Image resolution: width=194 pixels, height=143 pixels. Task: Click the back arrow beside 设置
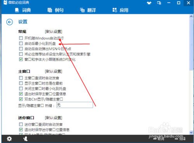[x=10, y=22]
